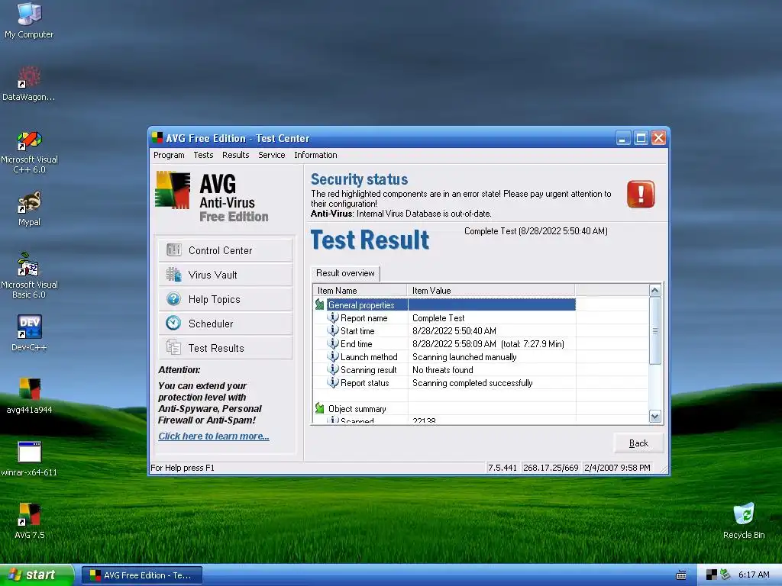Click the Item Name column header

pos(360,290)
